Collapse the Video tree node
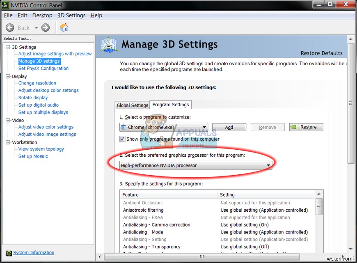Viewport: 357px width, 263px height. pyautogui.click(x=8, y=120)
